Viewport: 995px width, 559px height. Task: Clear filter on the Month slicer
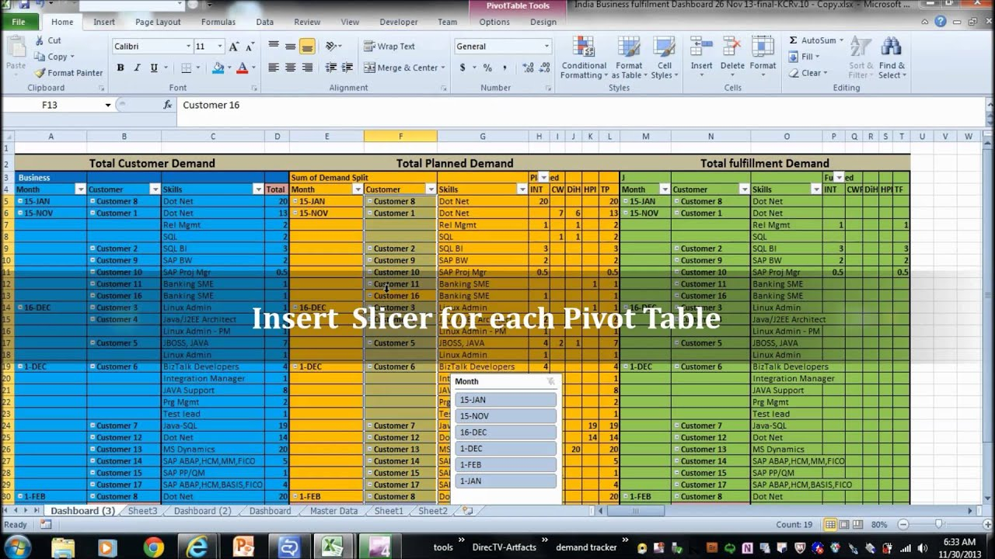[551, 381]
